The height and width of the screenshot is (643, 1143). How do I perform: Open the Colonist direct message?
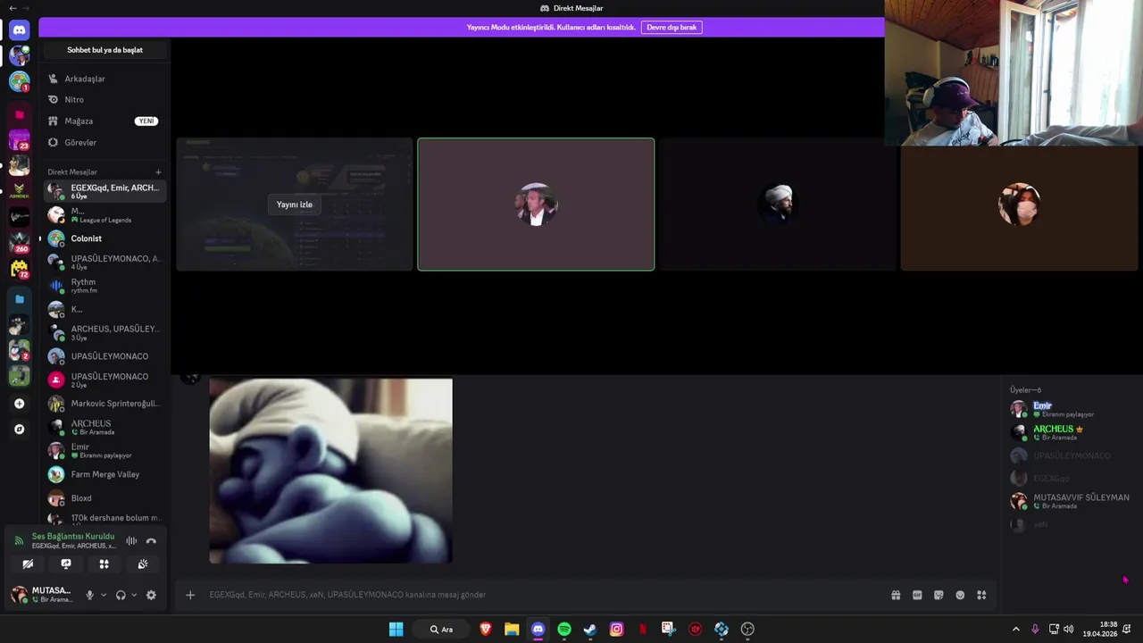(104, 238)
